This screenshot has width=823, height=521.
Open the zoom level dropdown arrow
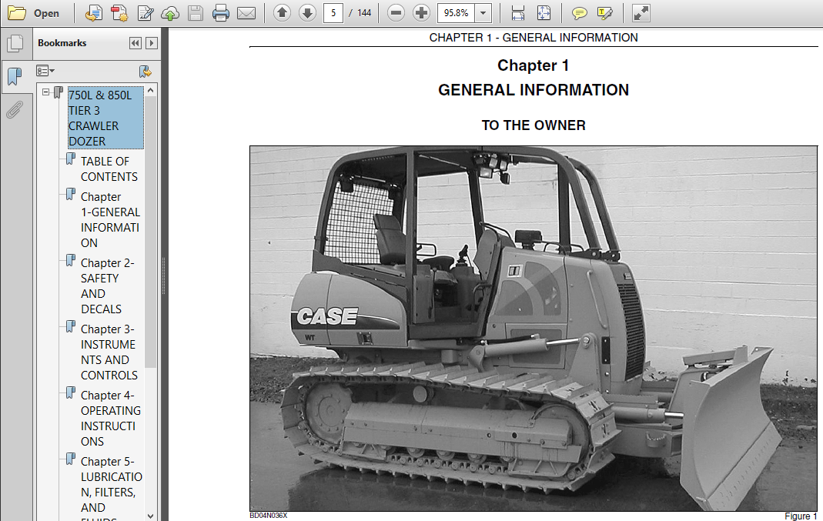coord(483,13)
